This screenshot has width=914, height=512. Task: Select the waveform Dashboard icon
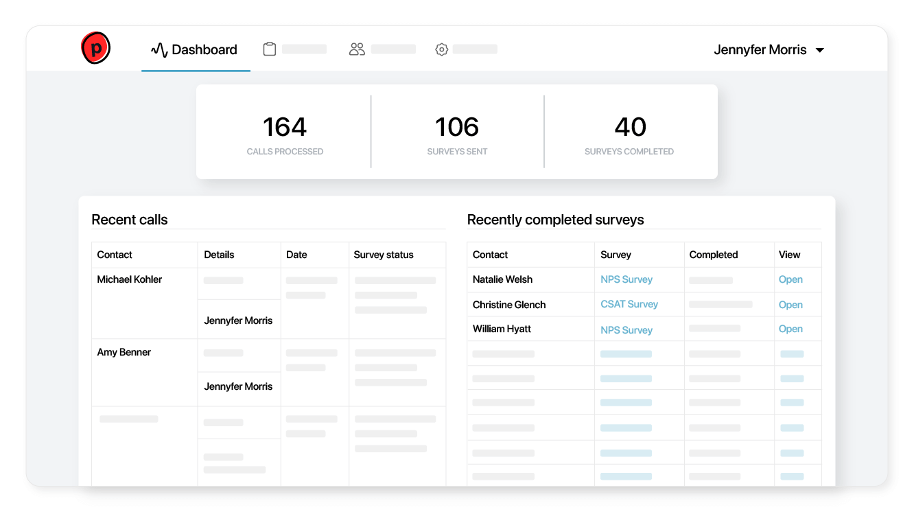pyautogui.click(x=156, y=49)
